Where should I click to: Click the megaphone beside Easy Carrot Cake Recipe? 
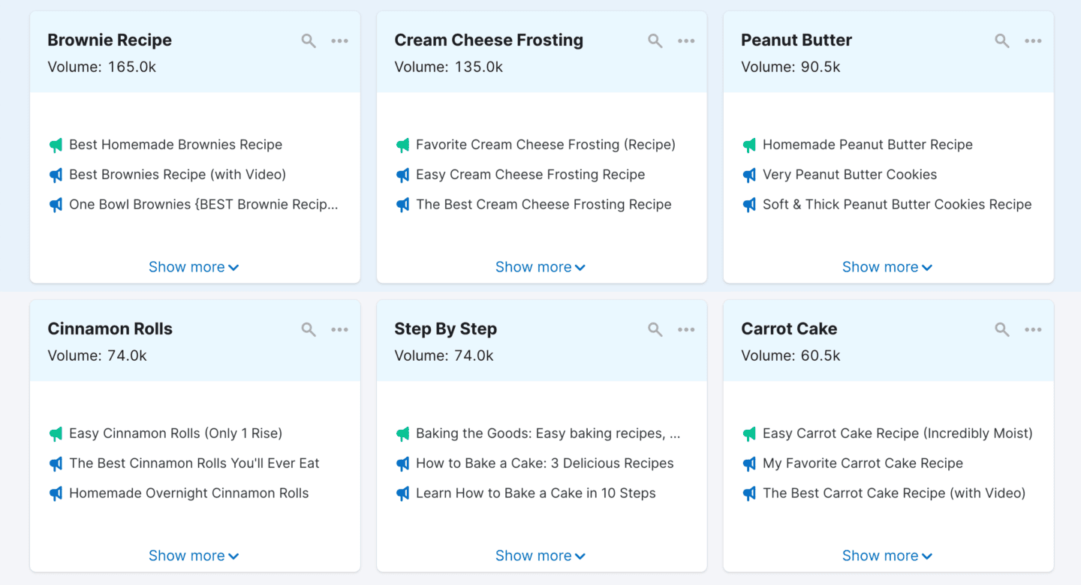[x=748, y=433]
